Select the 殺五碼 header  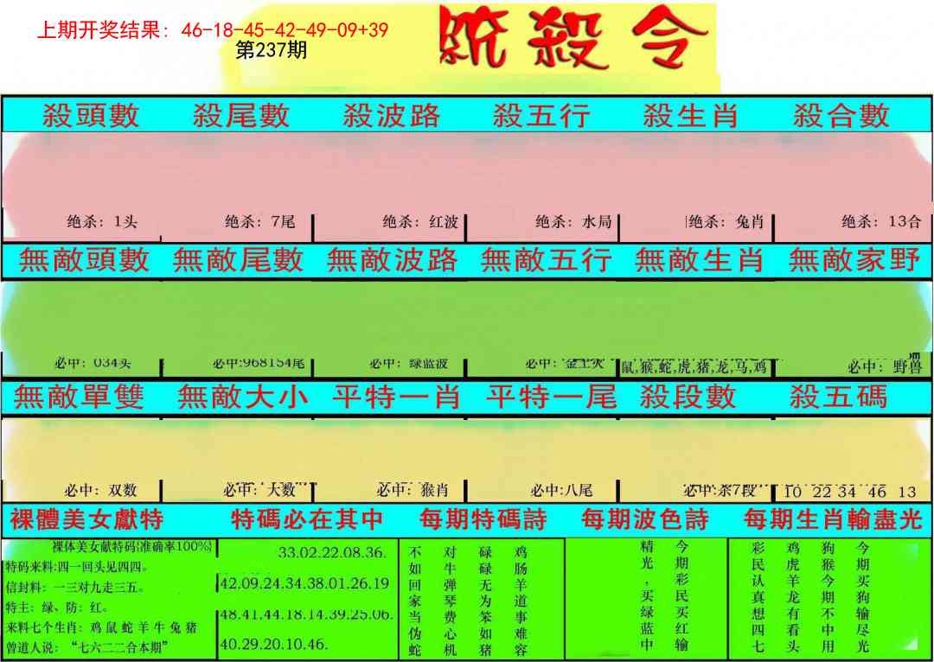pos(839,397)
